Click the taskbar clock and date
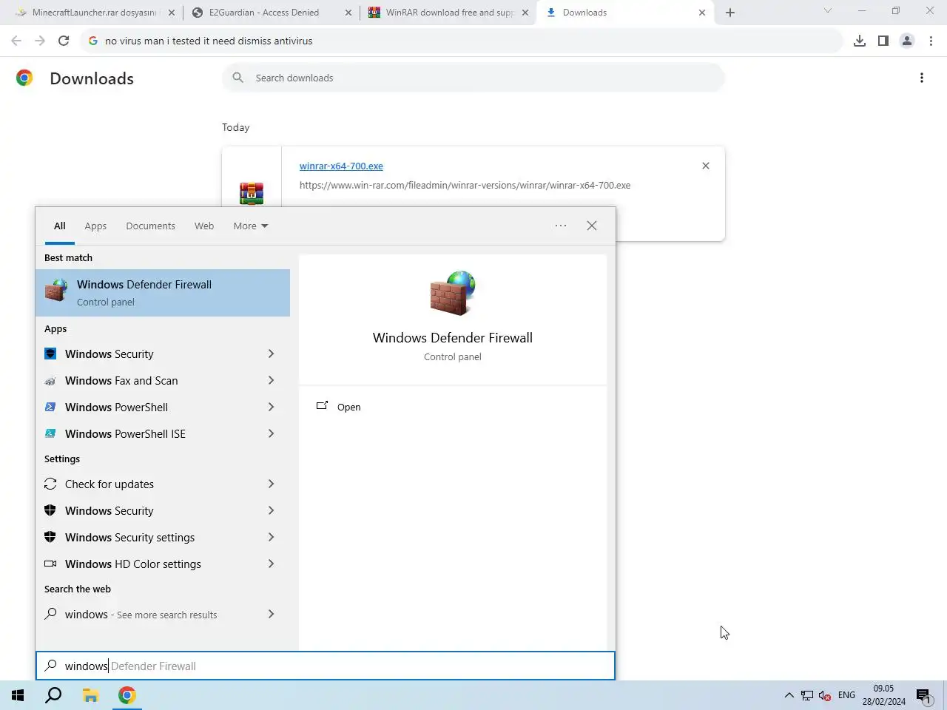 click(x=883, y=695)
